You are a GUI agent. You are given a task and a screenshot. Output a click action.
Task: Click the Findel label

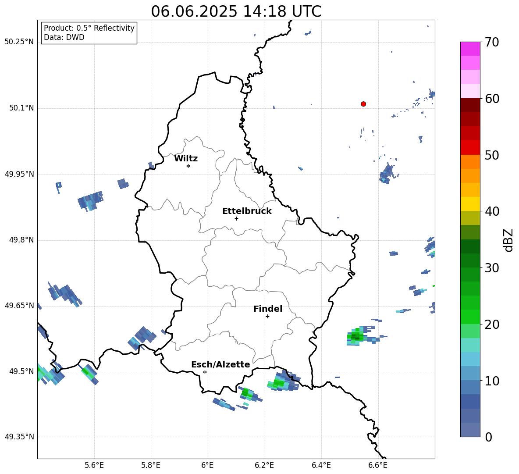[268, 309]
